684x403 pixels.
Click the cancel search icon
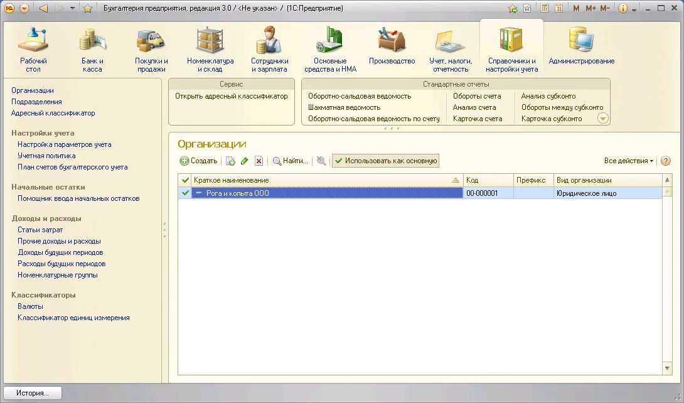coord(321,161)
